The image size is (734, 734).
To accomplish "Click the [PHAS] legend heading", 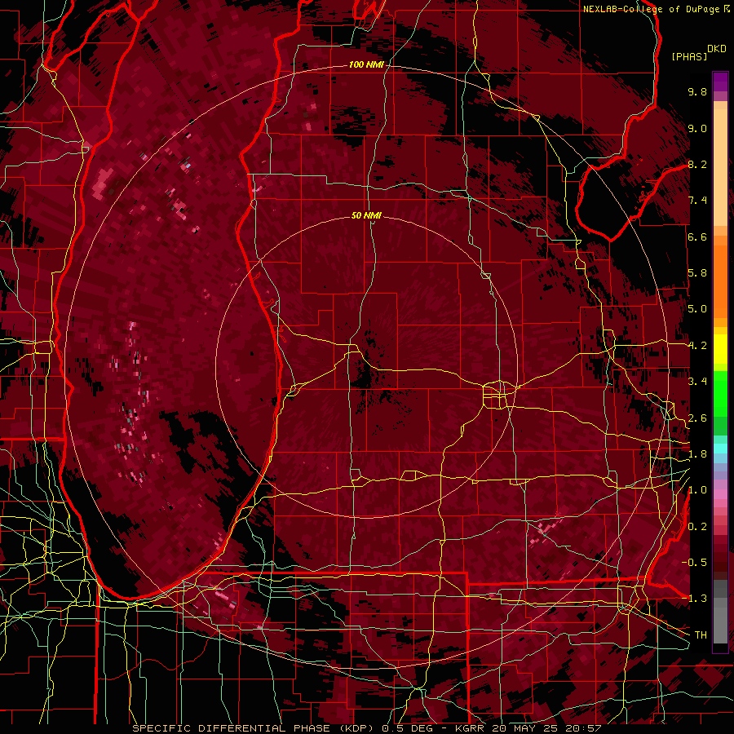I will click(x=689, y=56).
